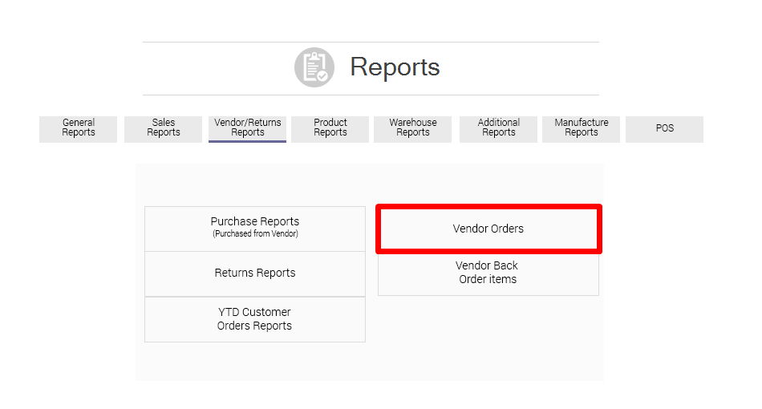This screenshot has width=762, height=409.
Task: Open the Warehouse Reports tab
Action: point(413,128)
